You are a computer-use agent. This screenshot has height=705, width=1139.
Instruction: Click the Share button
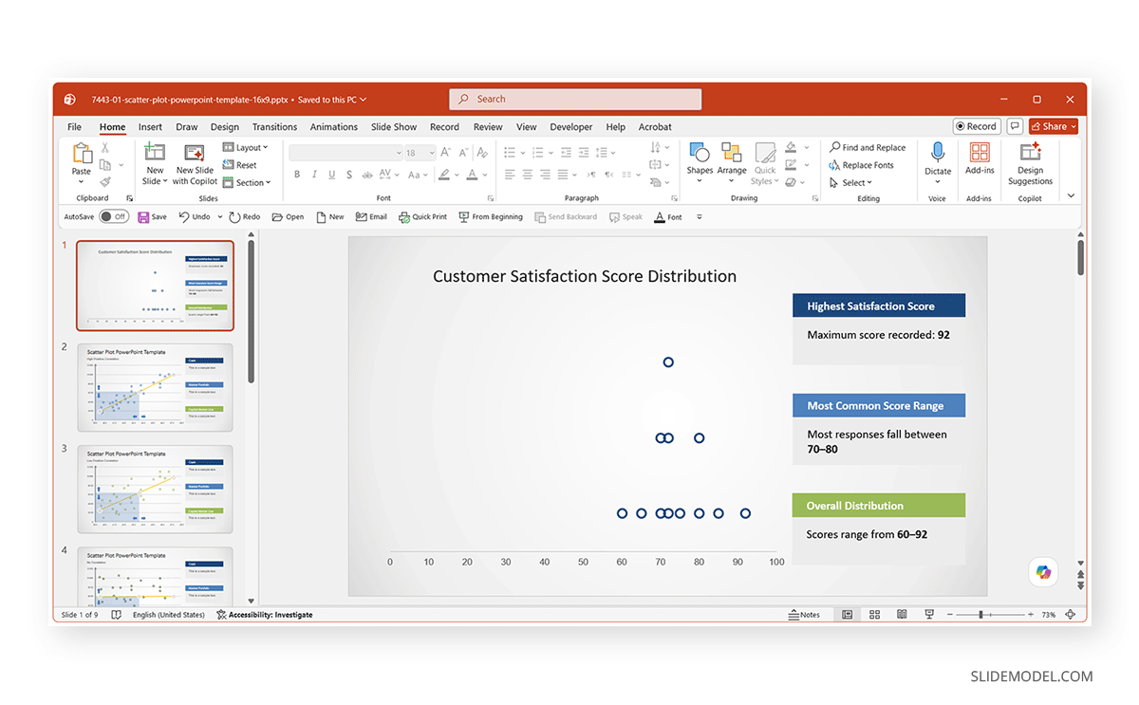coord(1054,126)
